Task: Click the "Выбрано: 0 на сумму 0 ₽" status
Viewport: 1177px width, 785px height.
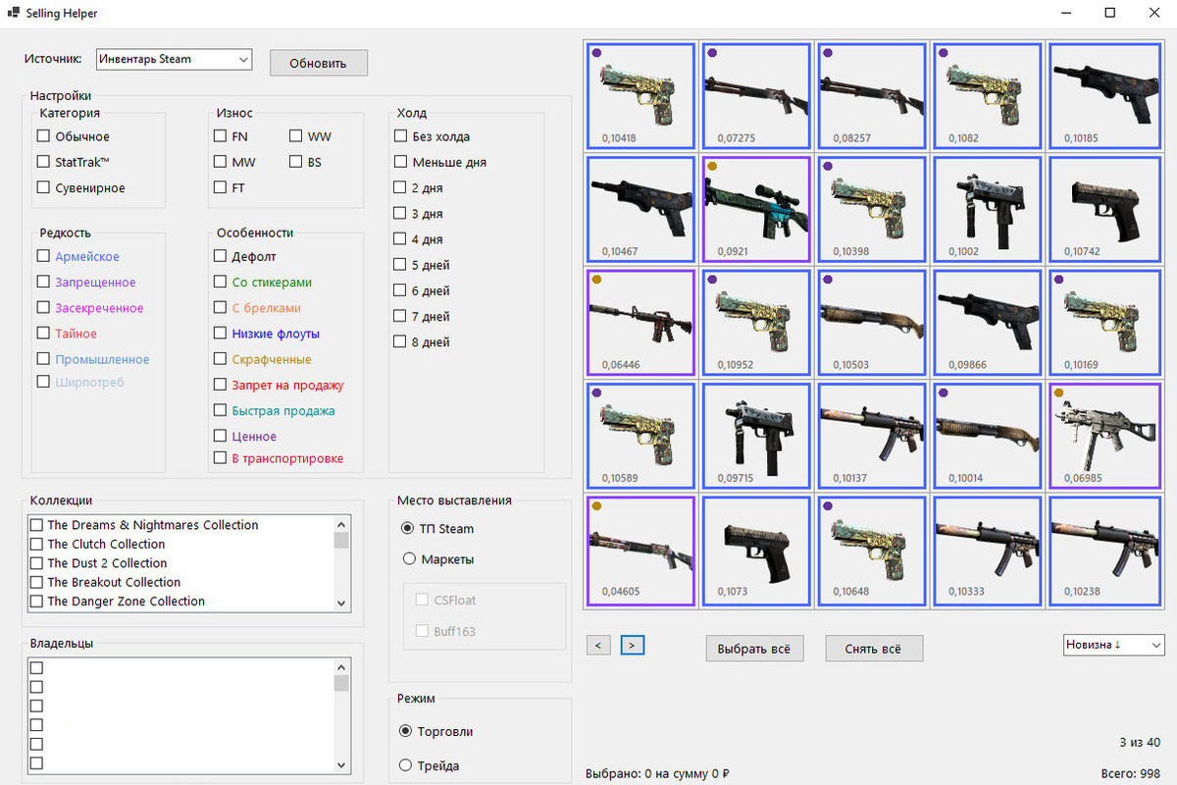Action: pos(658,774)
